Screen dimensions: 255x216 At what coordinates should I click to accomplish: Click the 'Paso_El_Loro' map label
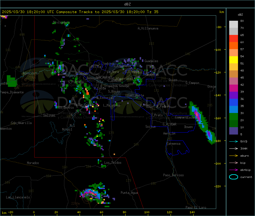pos(196,207)
